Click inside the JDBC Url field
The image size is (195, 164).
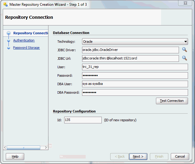point(131,59)
